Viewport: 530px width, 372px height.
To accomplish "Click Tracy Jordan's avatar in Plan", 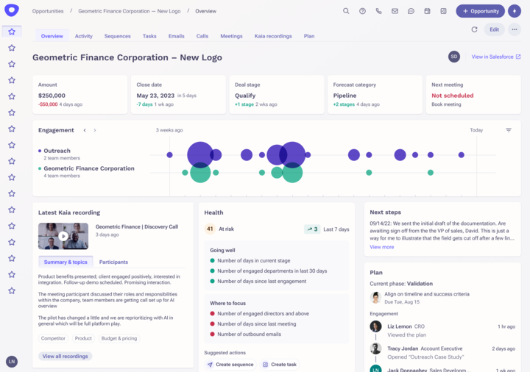I will click(x=375, y=348).
